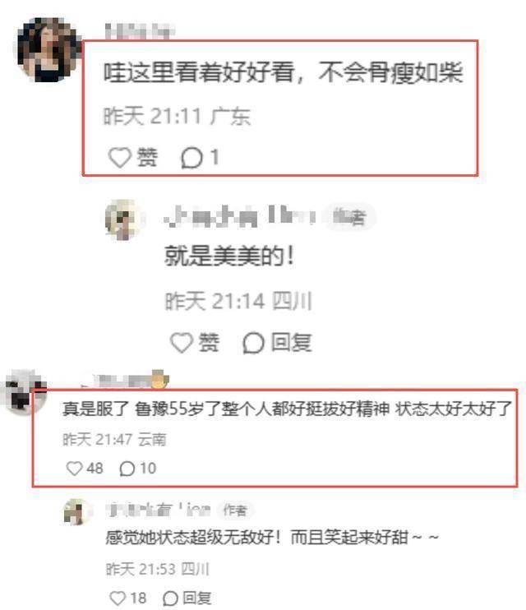Open the blurred username of first commenter

tap(139, 31)
